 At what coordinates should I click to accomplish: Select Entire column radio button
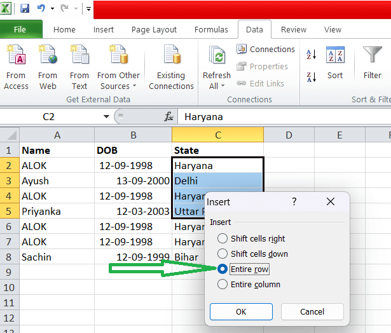click(x=222, y=284)
